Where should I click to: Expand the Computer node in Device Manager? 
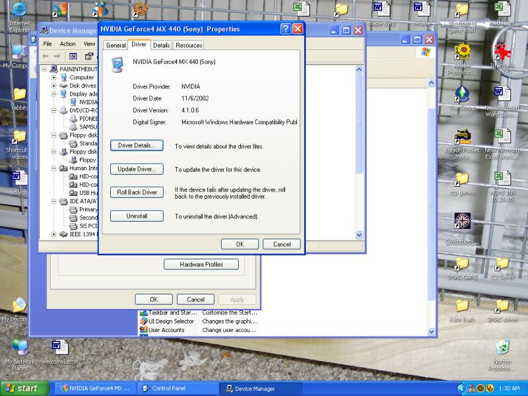54,77
